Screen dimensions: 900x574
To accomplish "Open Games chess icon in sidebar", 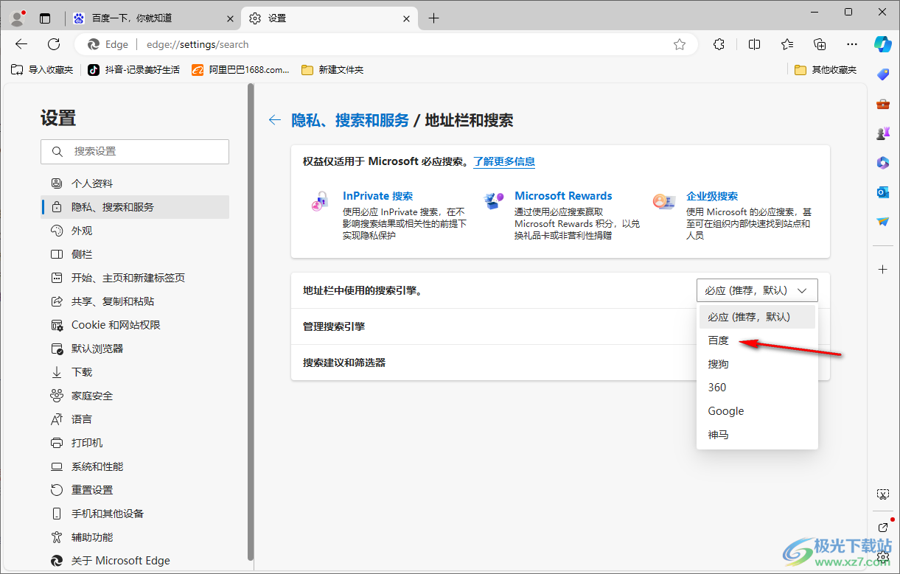I will click(883, 133).
